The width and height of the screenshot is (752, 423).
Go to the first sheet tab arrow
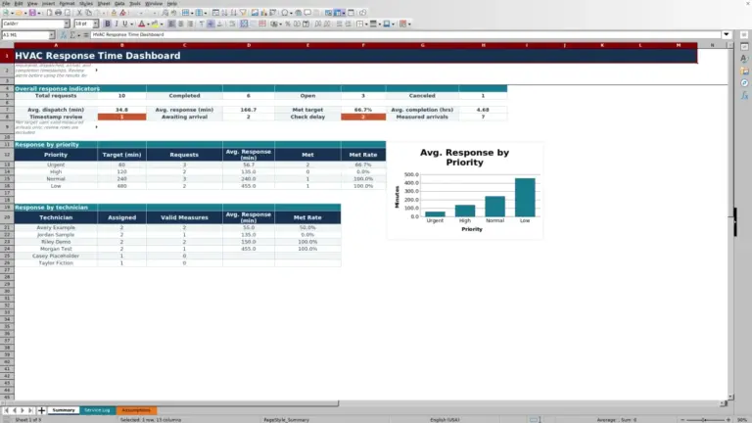pyautogui.click(x=6, y=410)
